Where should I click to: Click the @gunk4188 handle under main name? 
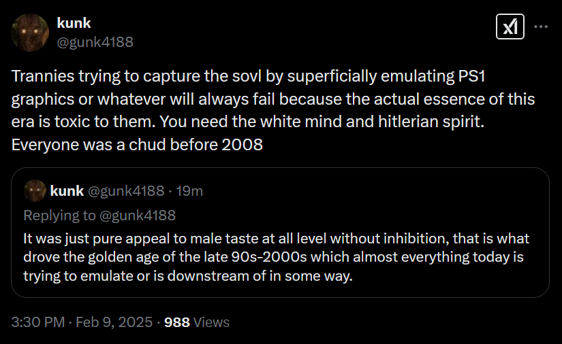click(95, 42)
